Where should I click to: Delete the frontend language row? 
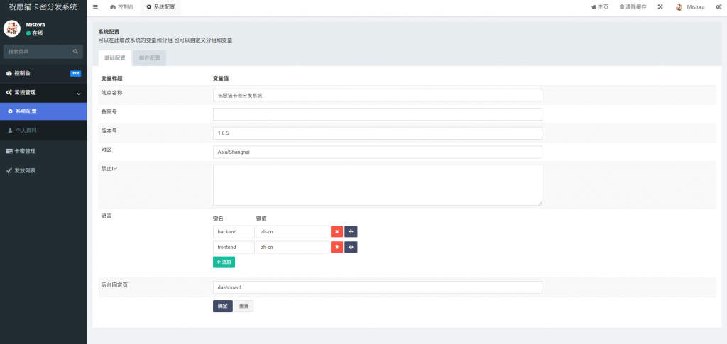337,247
